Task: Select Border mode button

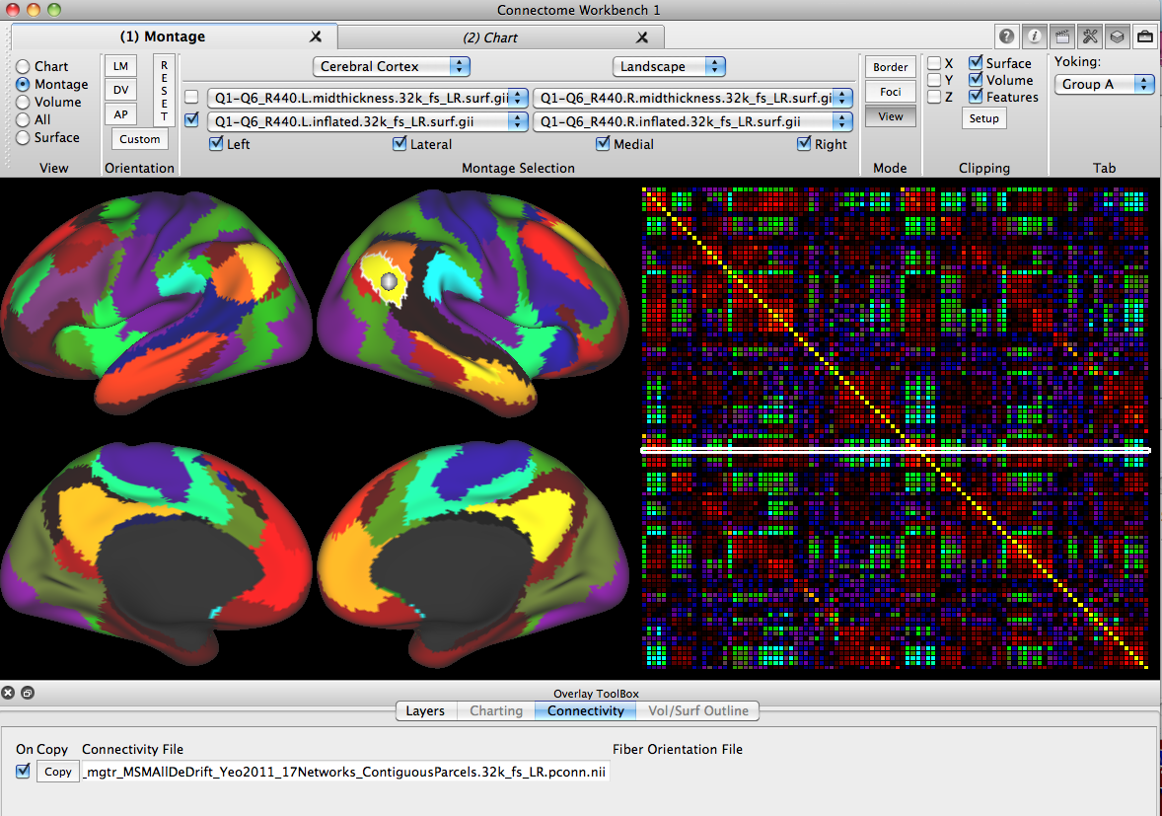Action: click(890, 67)
